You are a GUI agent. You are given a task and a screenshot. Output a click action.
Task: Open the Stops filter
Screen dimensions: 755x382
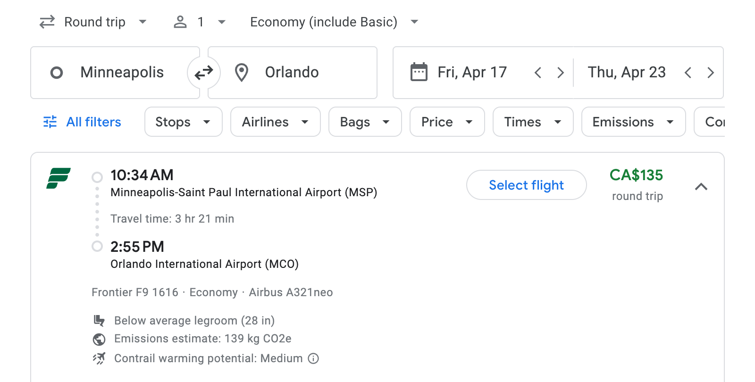click(183, 122)
